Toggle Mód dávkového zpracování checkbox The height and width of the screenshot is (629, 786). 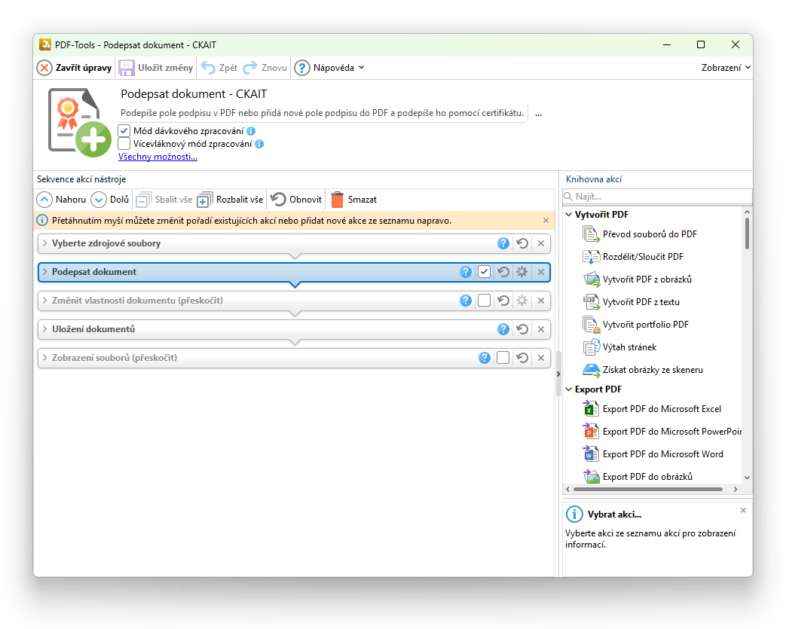pos(124,131)
